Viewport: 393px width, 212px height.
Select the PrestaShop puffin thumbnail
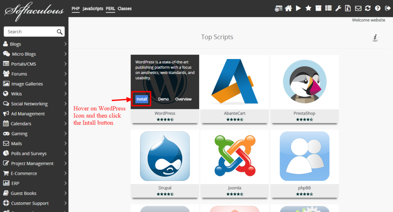click(x=304, y=82)
